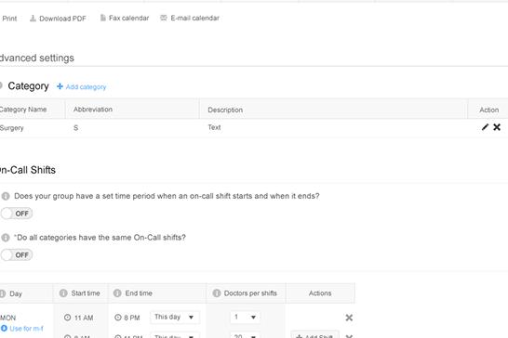This screenshot has height=338, width=508.
Task: Click the Print option
Action: [9, 19]
